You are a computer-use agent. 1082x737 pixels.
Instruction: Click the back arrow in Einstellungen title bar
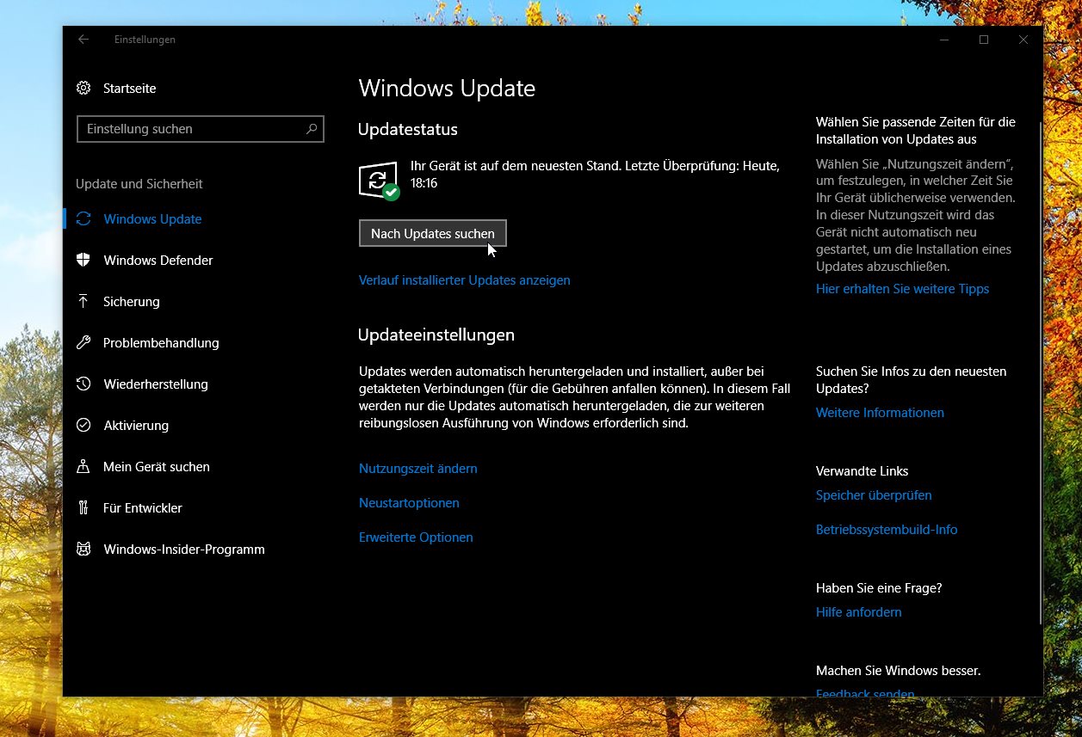click(x=83, y=40)
